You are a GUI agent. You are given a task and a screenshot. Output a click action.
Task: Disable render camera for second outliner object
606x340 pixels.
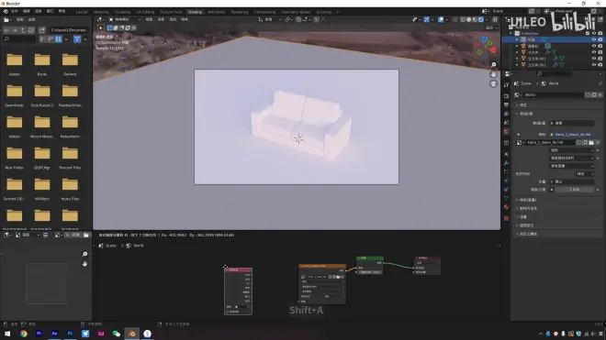600,46
